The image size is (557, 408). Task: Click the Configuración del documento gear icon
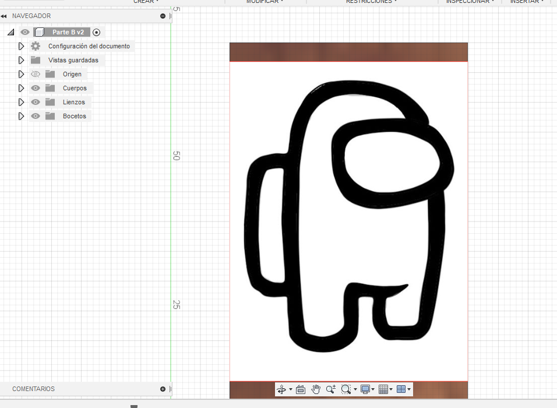36,46
